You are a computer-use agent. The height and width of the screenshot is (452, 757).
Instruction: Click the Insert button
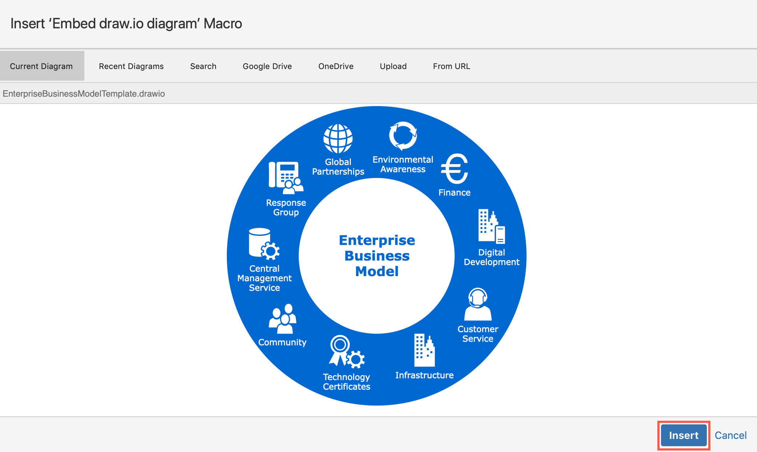point(683,435)
